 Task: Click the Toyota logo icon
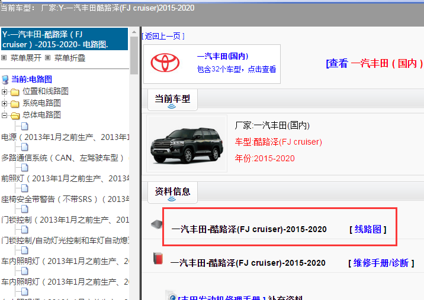[165, 63]
